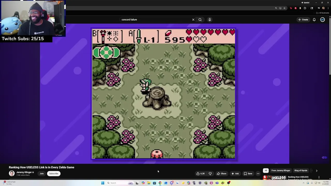The height and width of the screenshot is (186, 331).
Task: Open Copilot from taskbar
Action: click(143, 183)
